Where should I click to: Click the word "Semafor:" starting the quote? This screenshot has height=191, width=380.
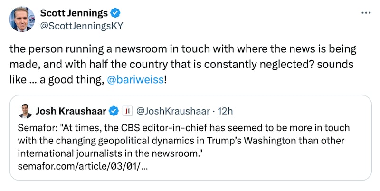tap(35, 128)
